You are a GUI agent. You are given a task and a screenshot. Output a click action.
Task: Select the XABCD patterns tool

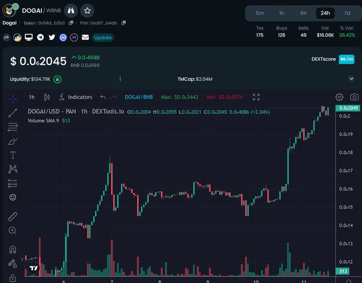[x=13, y=169]
